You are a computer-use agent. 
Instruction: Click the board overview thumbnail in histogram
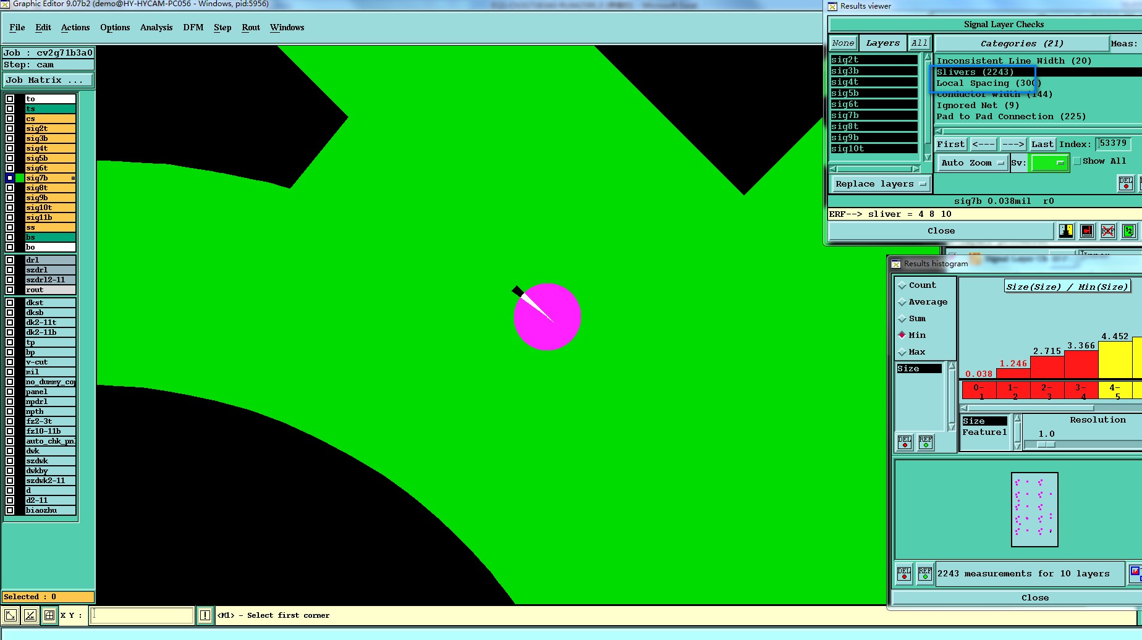pos(1034,510)
